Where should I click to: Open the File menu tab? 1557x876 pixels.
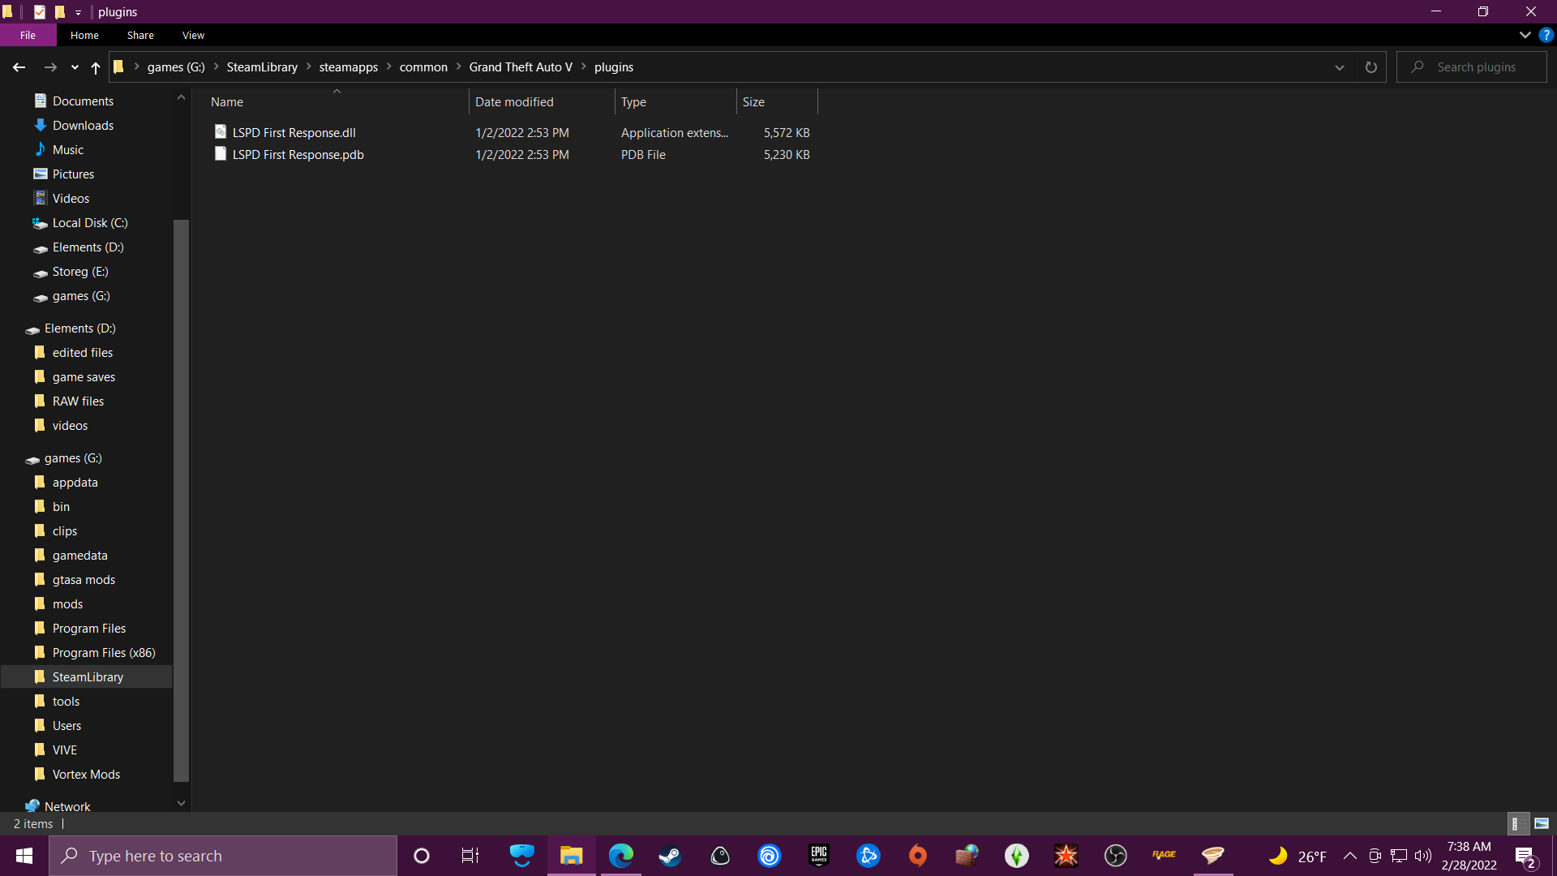(28, 35)
